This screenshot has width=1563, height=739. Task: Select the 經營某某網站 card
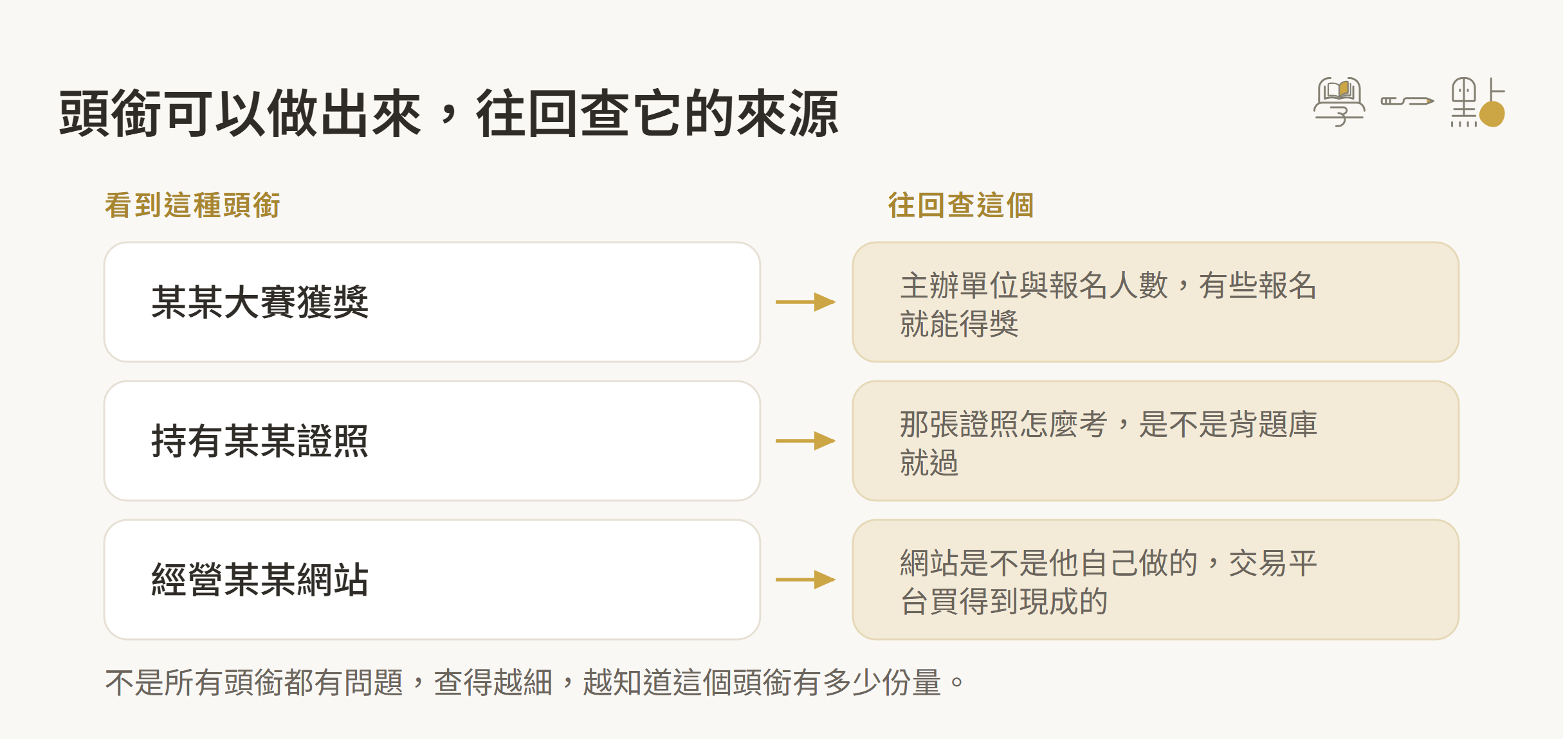coord(432,580)
